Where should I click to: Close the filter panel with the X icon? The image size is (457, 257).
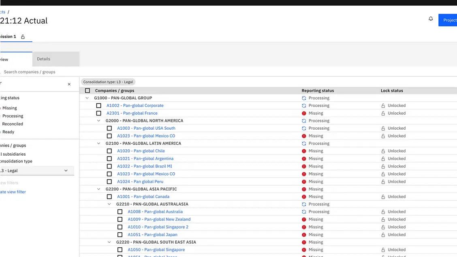point(69,84)
